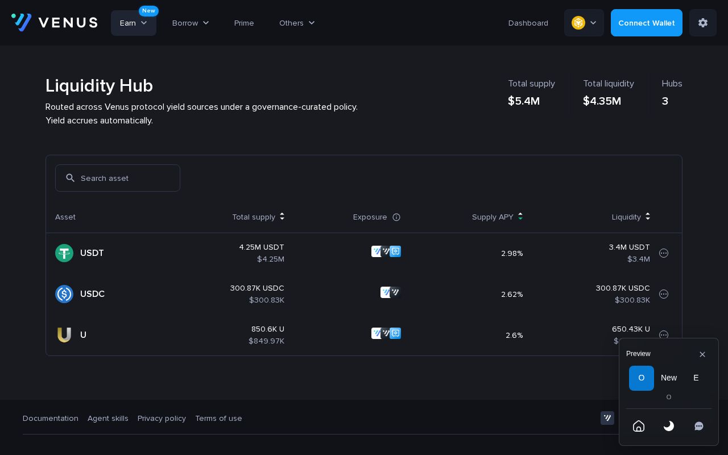Image resolution: width=728 pixels, height=455 pixels.
Task: Close the Preview panel
Action: 702,354
